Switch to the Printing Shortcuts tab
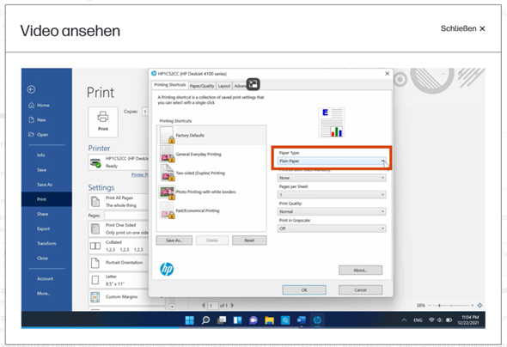507x347 pixels. click(170, 85)
